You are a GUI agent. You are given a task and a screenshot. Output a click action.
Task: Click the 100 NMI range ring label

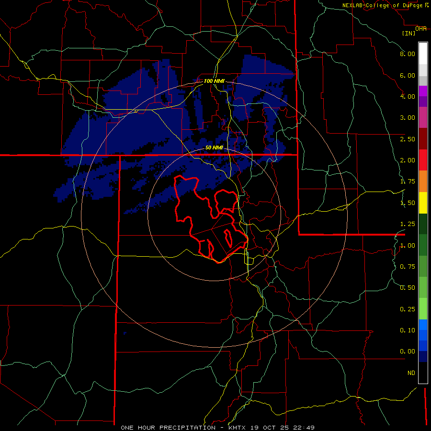(x=214, y=81)
